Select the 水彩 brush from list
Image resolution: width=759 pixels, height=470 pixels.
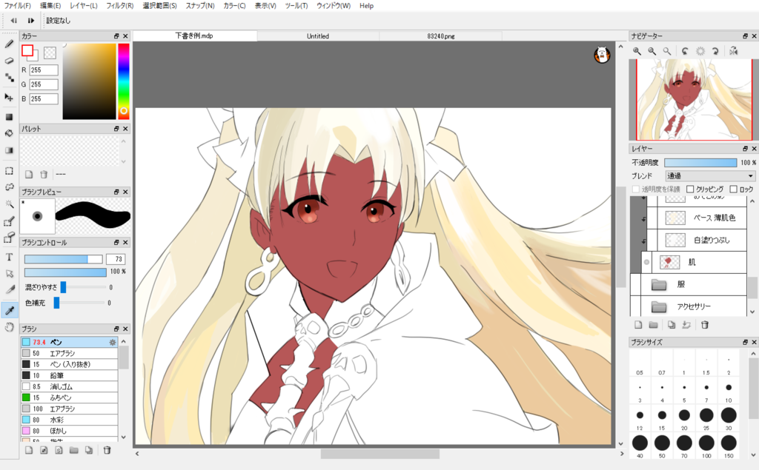[x=71, y=419]
